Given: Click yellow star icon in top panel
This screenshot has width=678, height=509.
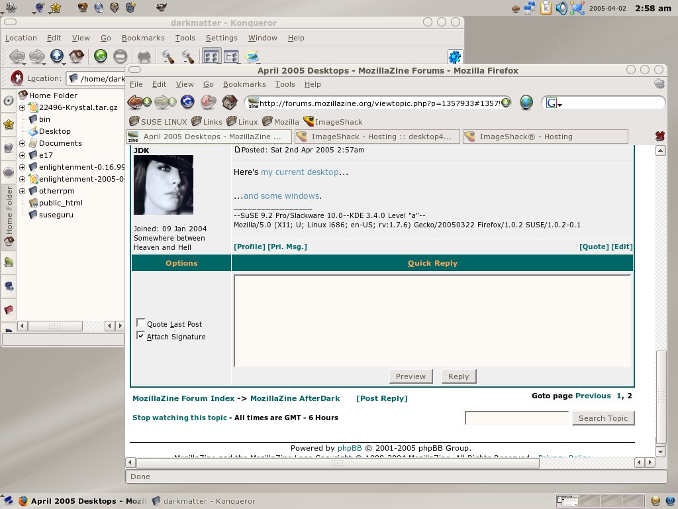Looking at the screenshot, I should 56,7.
